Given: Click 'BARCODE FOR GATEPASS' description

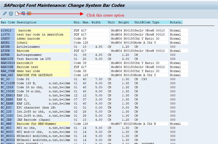Looking at the screenshot, I should 43,75.
